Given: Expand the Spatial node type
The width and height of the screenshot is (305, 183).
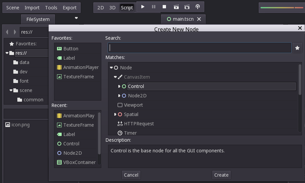Looking at the screenshot, I should coord(115,114).
